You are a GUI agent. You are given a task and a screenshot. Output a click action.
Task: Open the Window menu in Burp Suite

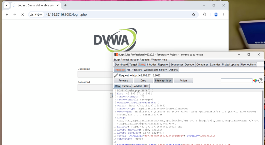(x=156, y=60)
